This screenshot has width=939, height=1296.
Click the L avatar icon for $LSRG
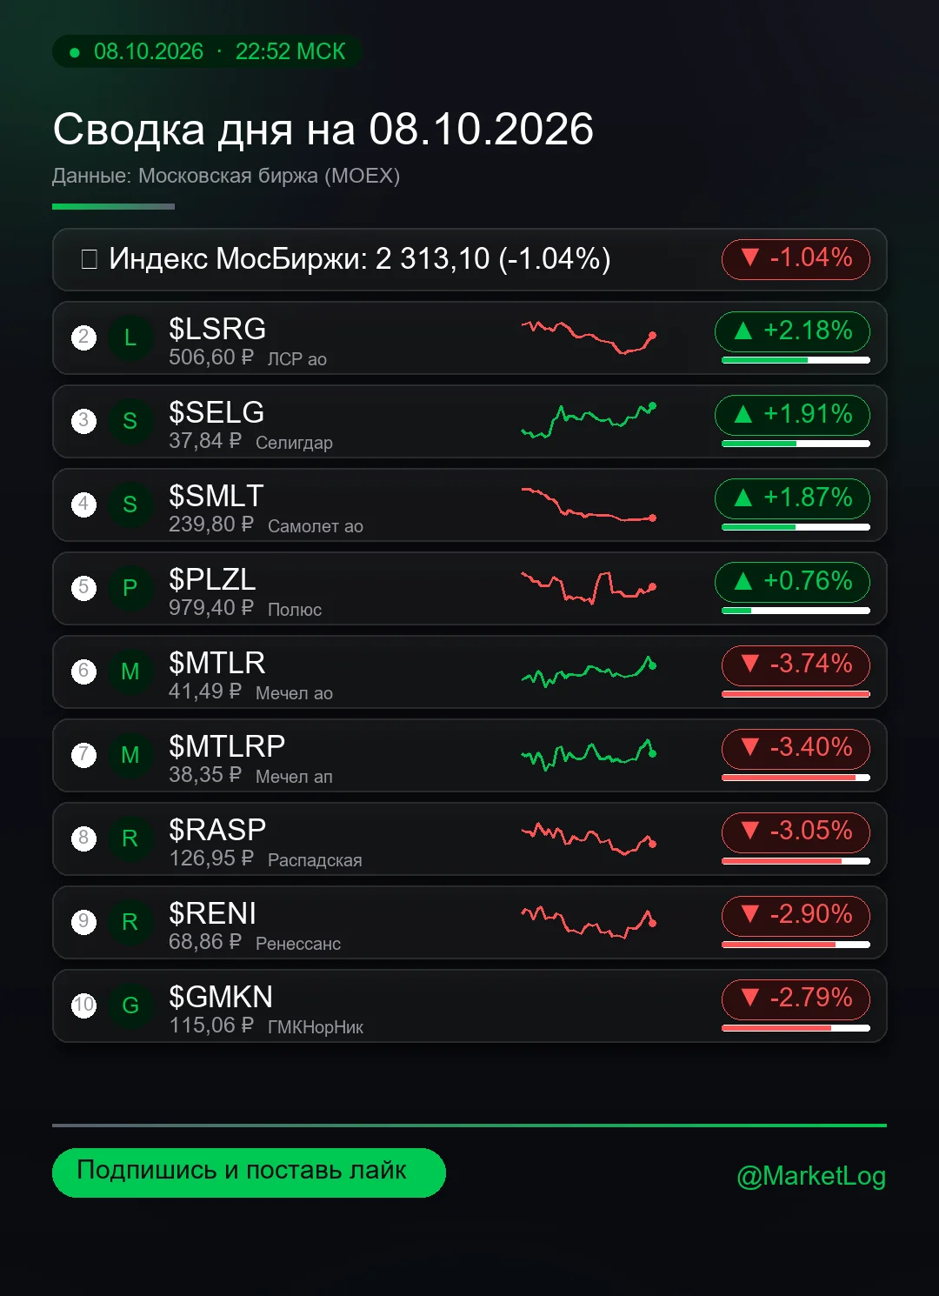[x=130, y=337]
